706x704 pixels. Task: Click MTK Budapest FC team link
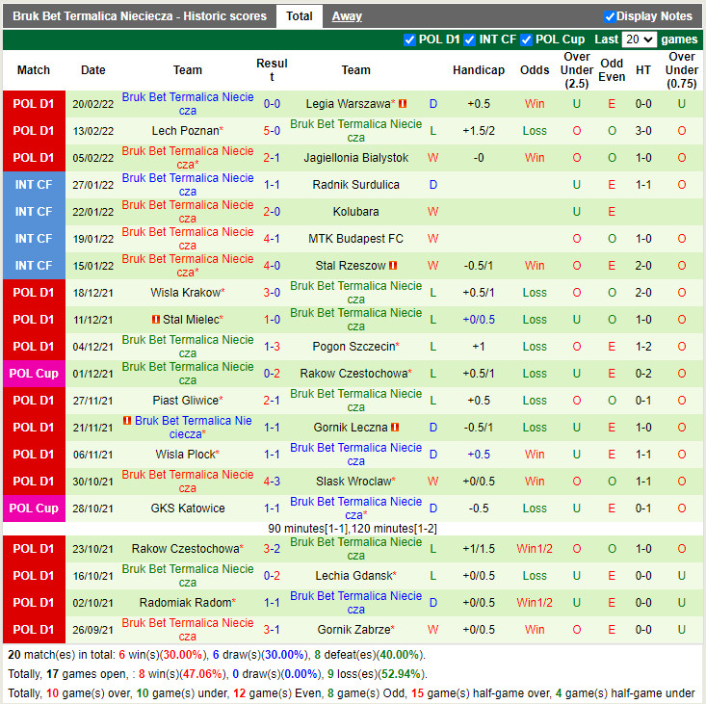tap(355, 239)
